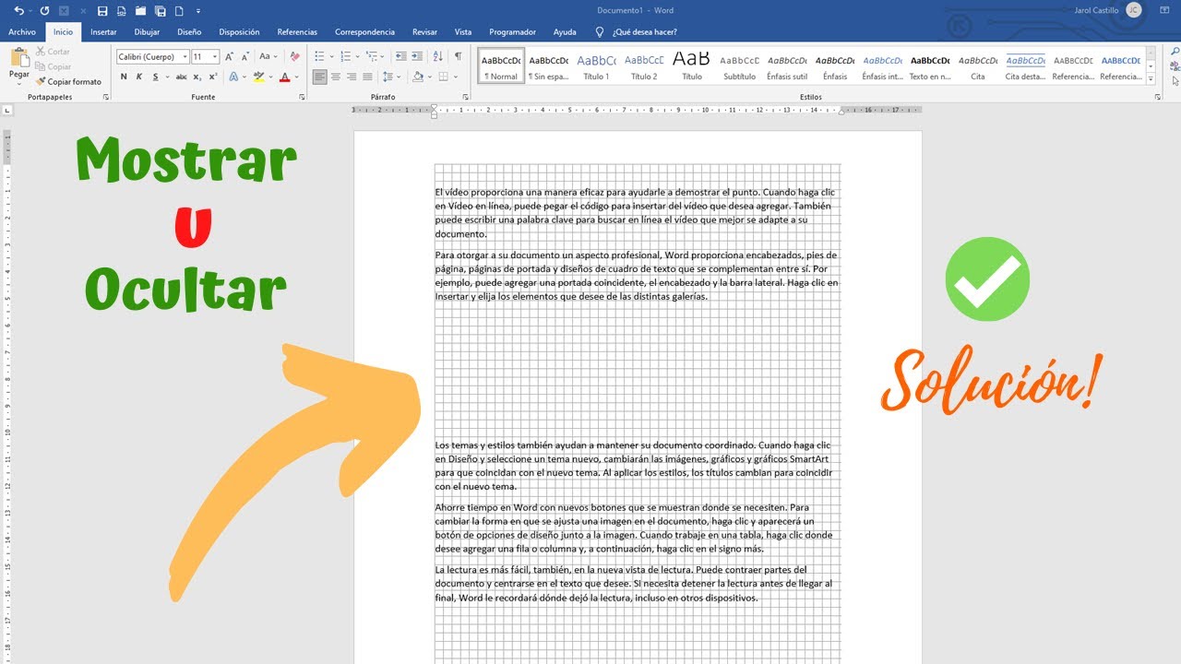Increase paragraph indent

(x=417, y=56)
